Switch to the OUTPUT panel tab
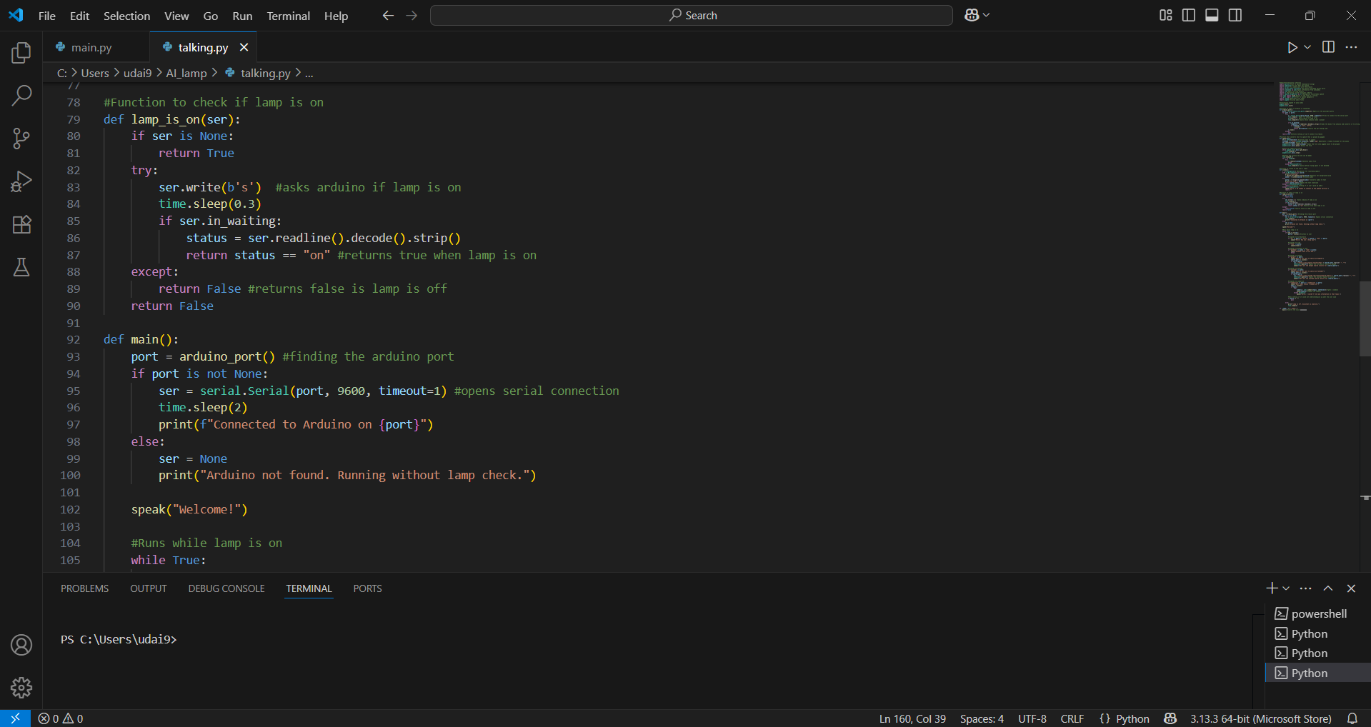This screenshot has height=727, width=1371. [149, 588]
